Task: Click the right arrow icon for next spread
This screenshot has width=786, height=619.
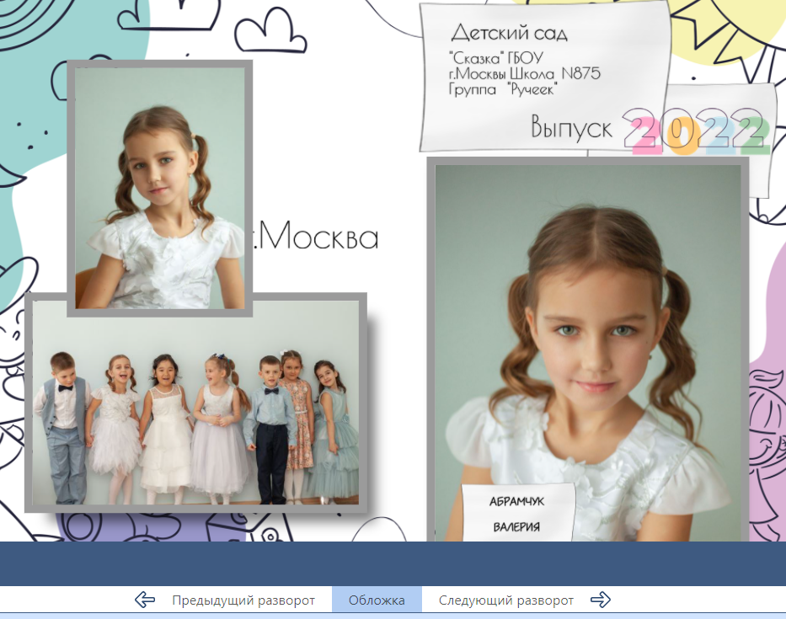Action: [601, 599]
